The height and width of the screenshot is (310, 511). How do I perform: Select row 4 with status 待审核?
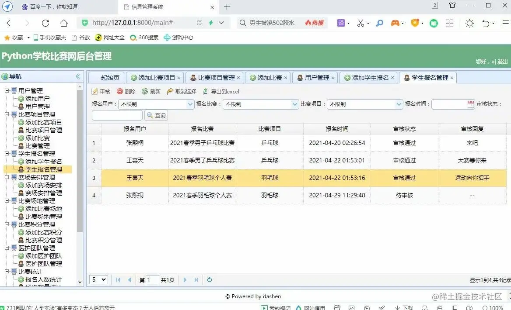point(297,195)
